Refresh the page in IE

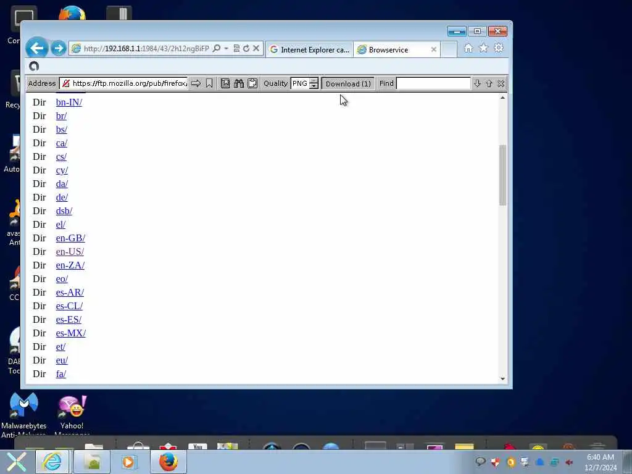(246, 48)
